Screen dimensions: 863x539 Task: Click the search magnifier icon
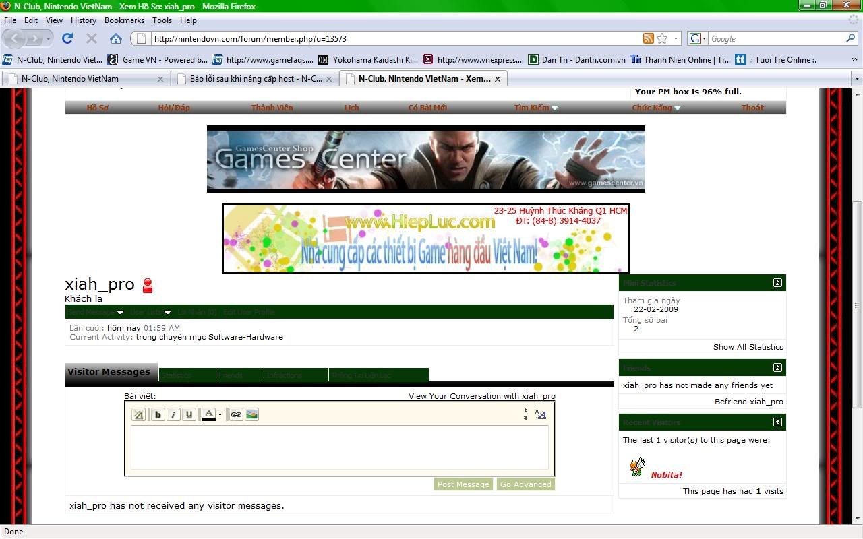(850, 38)
